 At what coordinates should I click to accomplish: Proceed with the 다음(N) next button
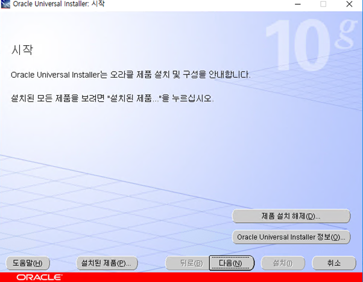point(232,263)
